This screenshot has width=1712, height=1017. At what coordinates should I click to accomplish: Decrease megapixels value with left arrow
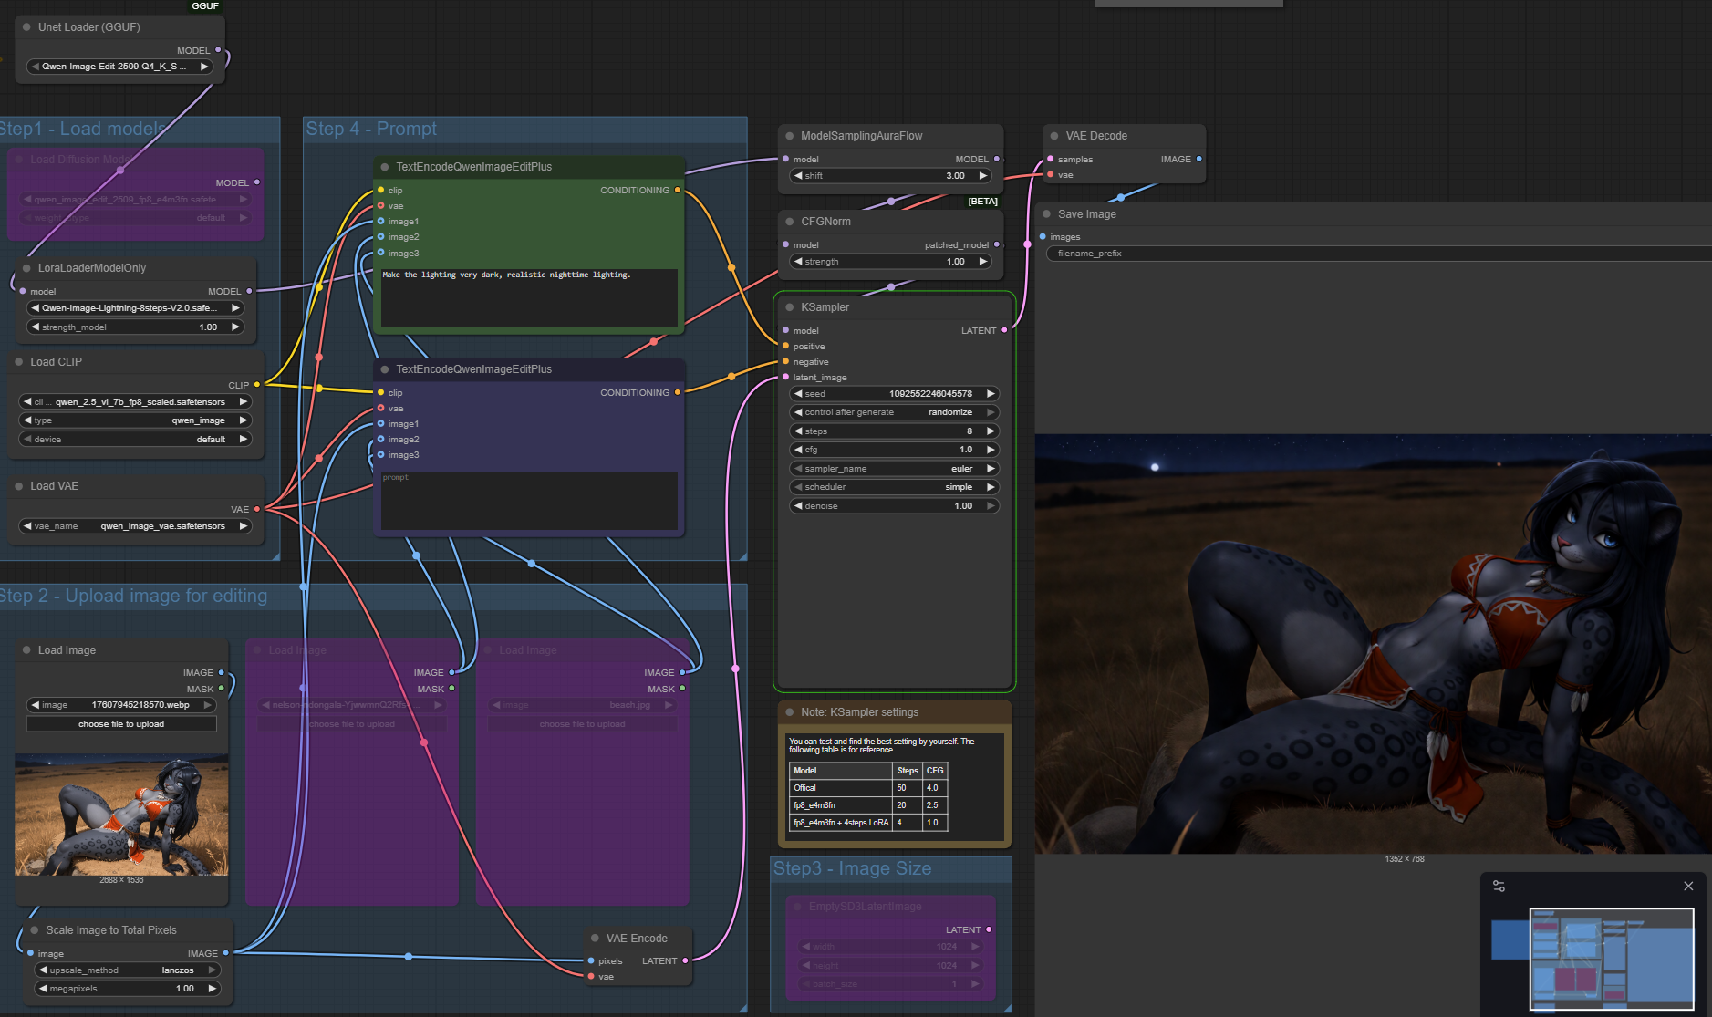coord(43,989)
